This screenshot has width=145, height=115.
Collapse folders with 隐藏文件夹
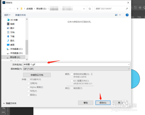pos(10,103)
